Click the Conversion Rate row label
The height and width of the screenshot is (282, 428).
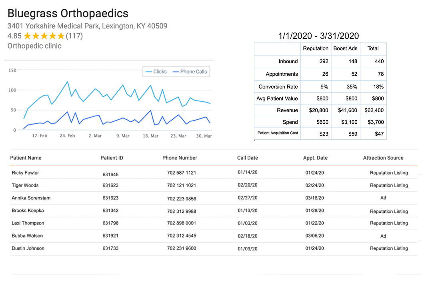tap(278, 87)
